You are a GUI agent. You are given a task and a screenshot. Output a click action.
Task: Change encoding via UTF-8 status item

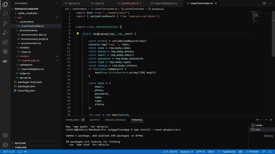click(200, 152)
